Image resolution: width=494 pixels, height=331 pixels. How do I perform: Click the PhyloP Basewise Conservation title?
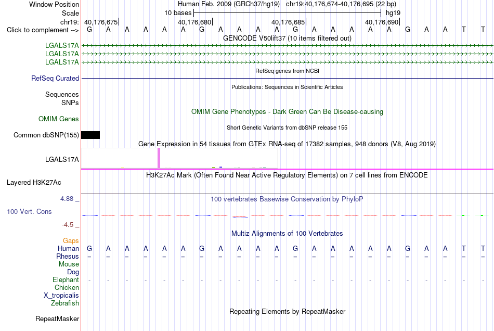[287, 199]
